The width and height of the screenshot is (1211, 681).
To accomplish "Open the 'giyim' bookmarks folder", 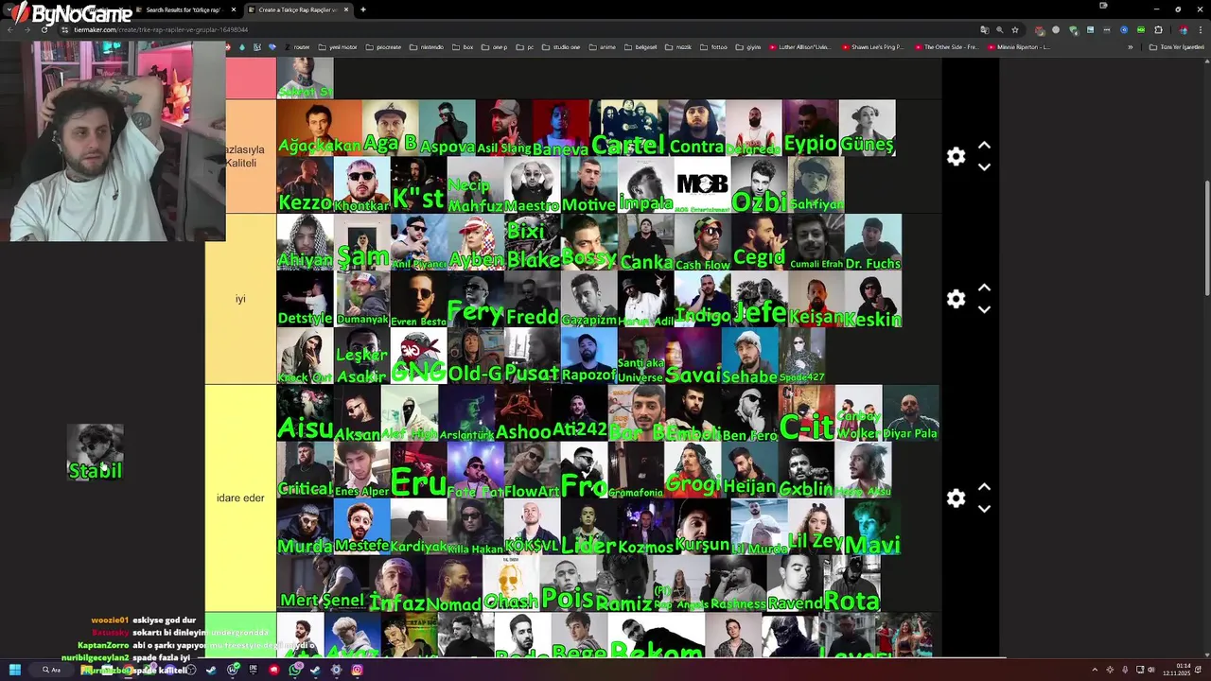I will [749, 47].
